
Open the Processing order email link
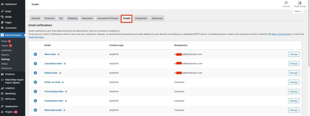coord(54,91)
